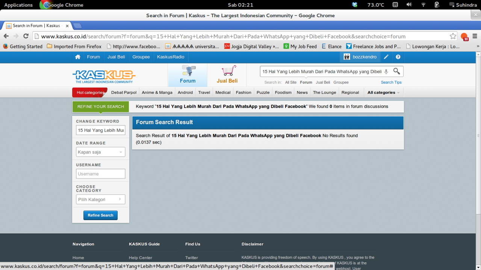Screen dimensions: 481x270
Task: Click the Change Keyword input field
Action: pyautogui.click(x=101, y=130)
